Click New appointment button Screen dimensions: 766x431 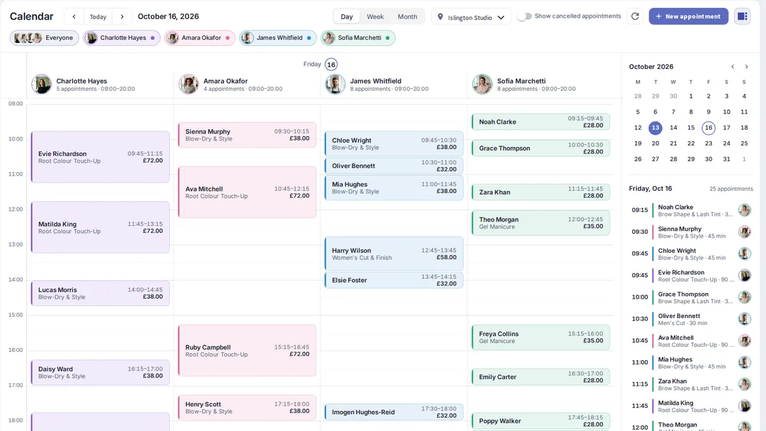688,17
